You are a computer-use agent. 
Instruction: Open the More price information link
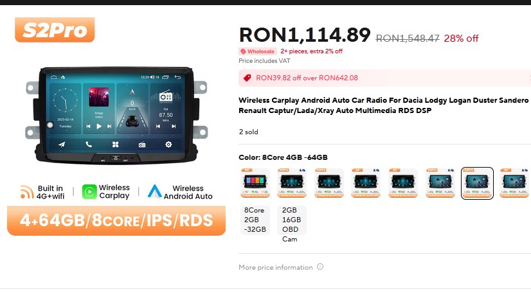coord(276,267)
